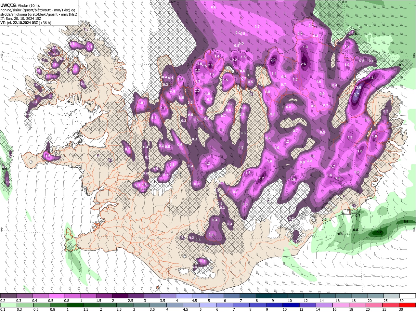The width and height of the screenshot is (416, 312).
Task: Click the 1.6 snowfall value in the west
Action: (48, 156)
